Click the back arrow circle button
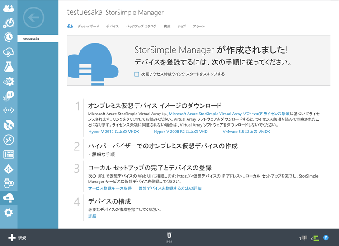The height and width of the screenshot is (246, 339). [x=33, y=18]
